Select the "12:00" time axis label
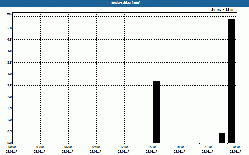 tap(124, 147)
